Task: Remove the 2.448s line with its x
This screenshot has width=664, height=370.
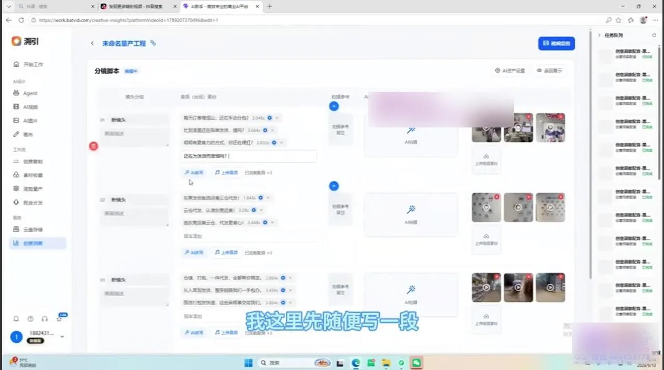Action: click(x=272, y=222)
